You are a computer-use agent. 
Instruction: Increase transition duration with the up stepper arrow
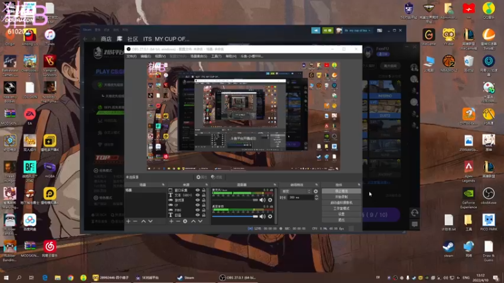click(316, 196)
